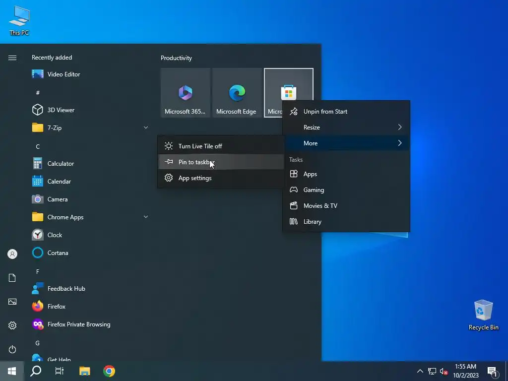The height and width of the screenshot is (381, 508).
Task: Choose More in the context menu
Action: tap(346, 143)
